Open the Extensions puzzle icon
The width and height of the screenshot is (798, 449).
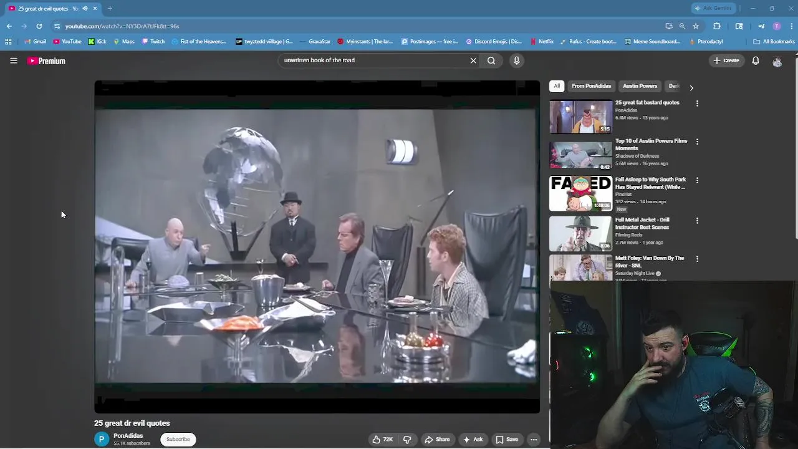(x=716, y=26)
